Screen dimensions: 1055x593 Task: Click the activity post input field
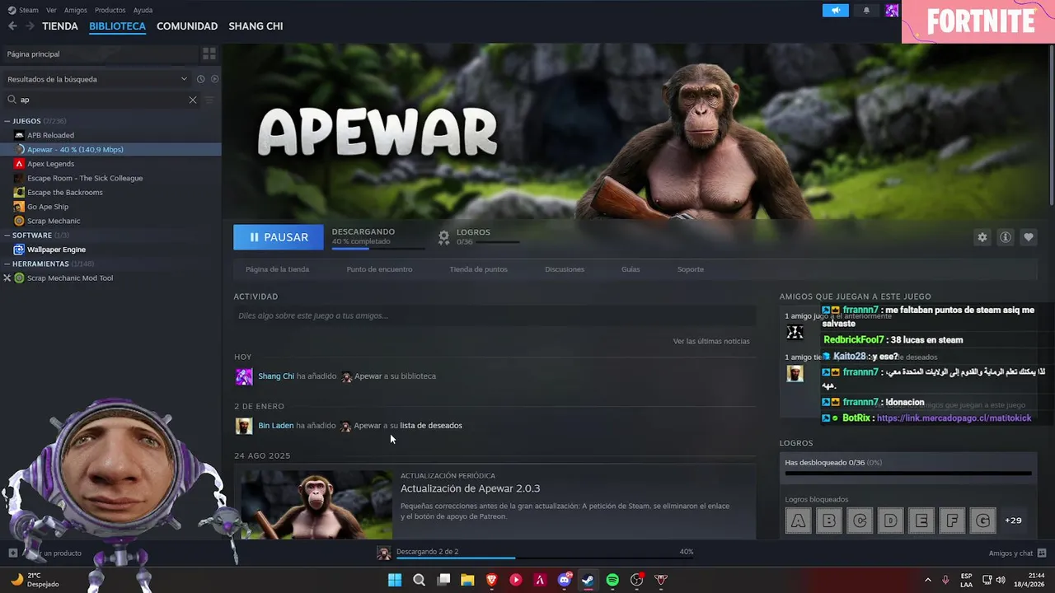(495, 315)
